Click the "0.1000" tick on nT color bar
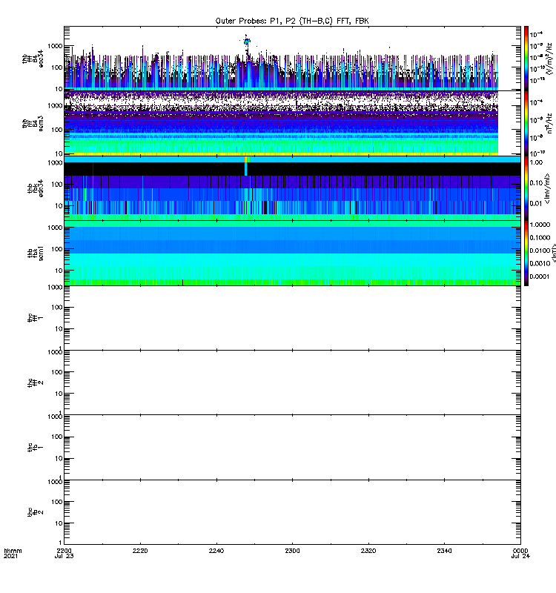Screen dimensions: 556x593 tap(540, 237)
